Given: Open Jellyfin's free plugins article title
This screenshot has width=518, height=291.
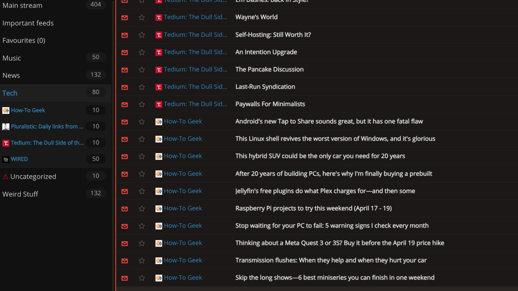Looking at the screenshot, I should [325, 191].
